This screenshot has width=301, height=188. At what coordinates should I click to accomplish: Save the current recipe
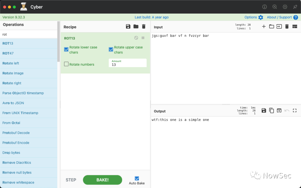point(128,26)
